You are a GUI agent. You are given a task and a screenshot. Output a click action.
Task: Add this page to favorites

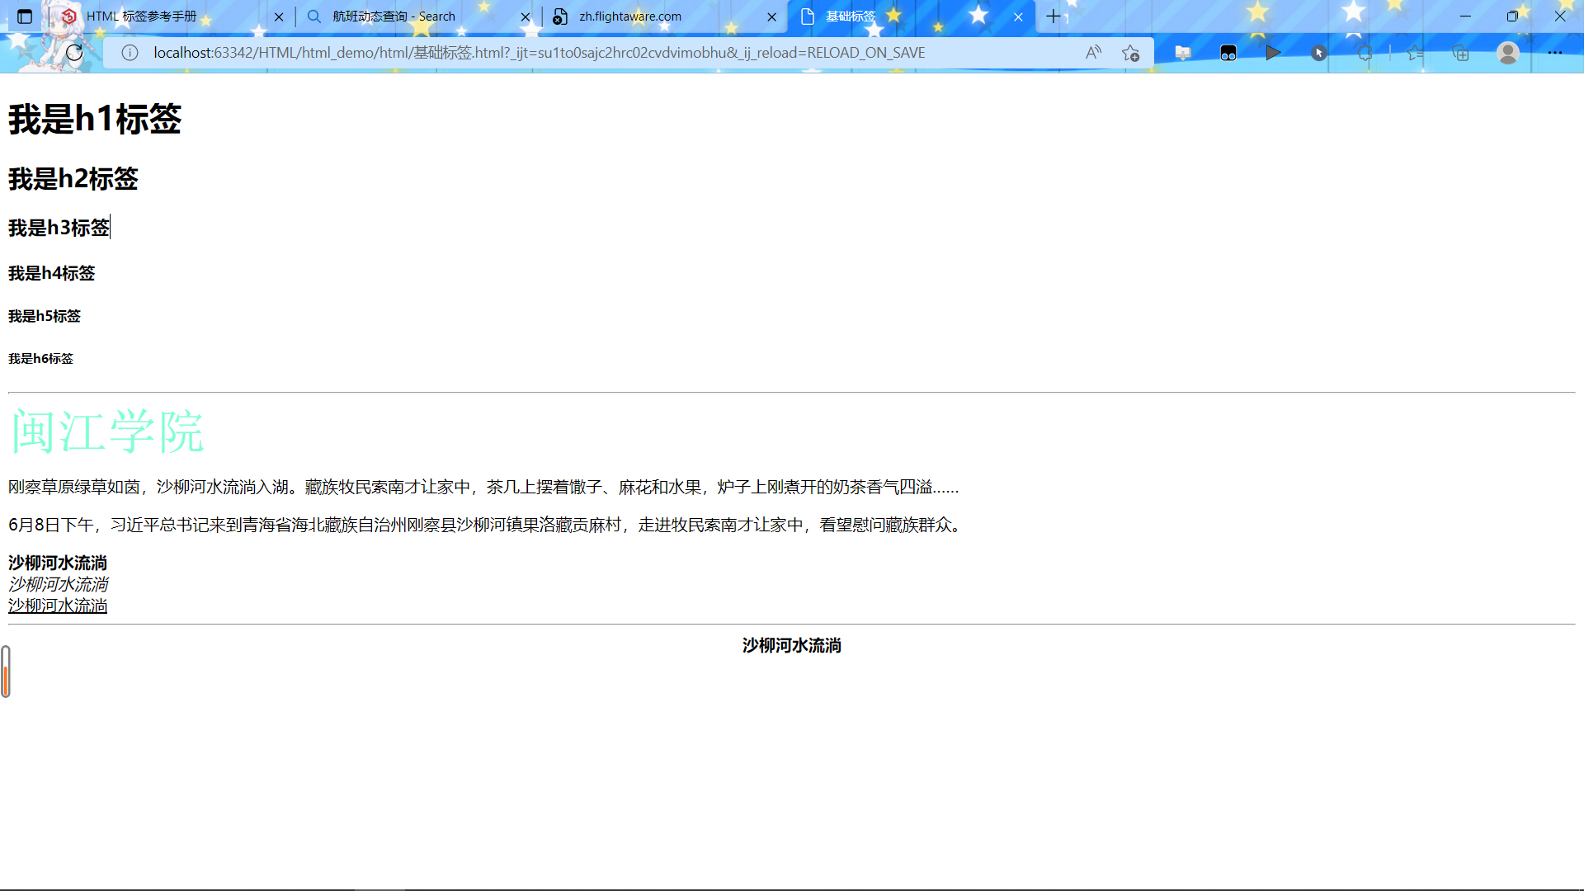point(1130,53)
